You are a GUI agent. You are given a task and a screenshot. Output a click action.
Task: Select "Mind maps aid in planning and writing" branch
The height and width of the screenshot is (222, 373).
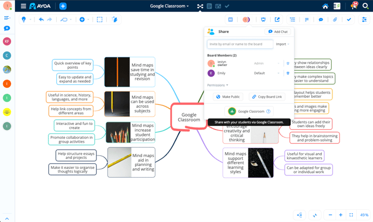(131, 162)
